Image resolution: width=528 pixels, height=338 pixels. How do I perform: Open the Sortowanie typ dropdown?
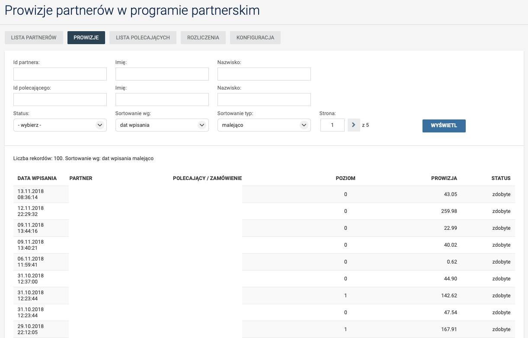pos(264,125)
